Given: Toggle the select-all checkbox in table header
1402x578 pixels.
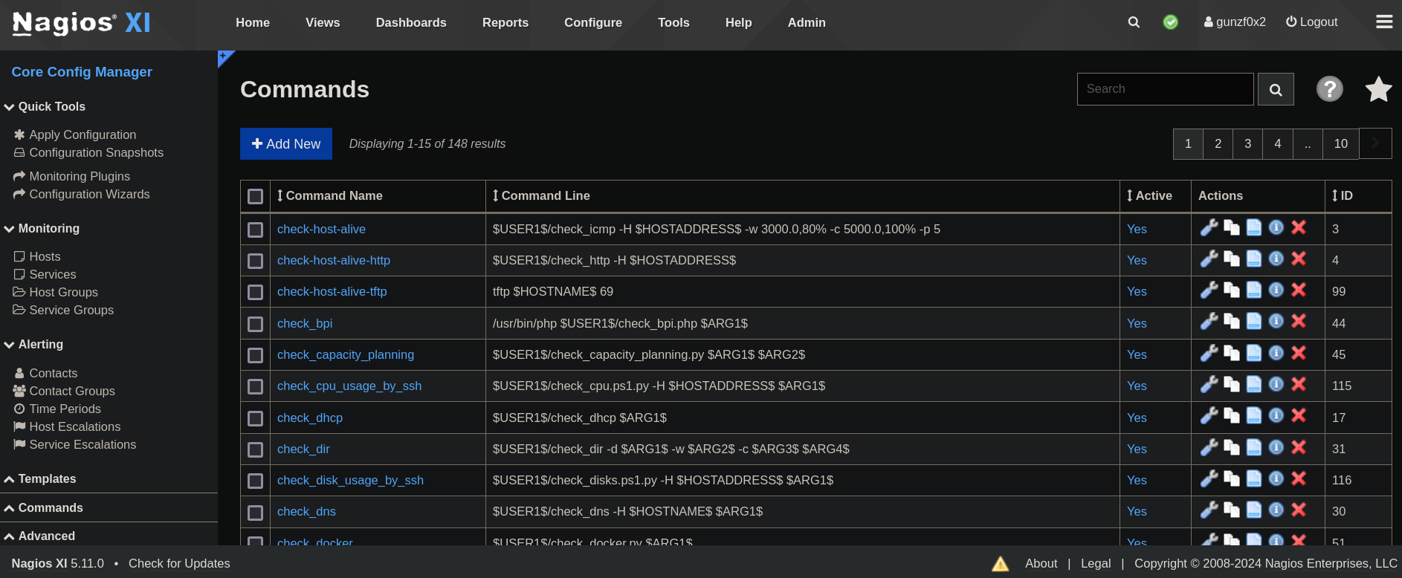Looking at the screenshot, I should (255, 196).
